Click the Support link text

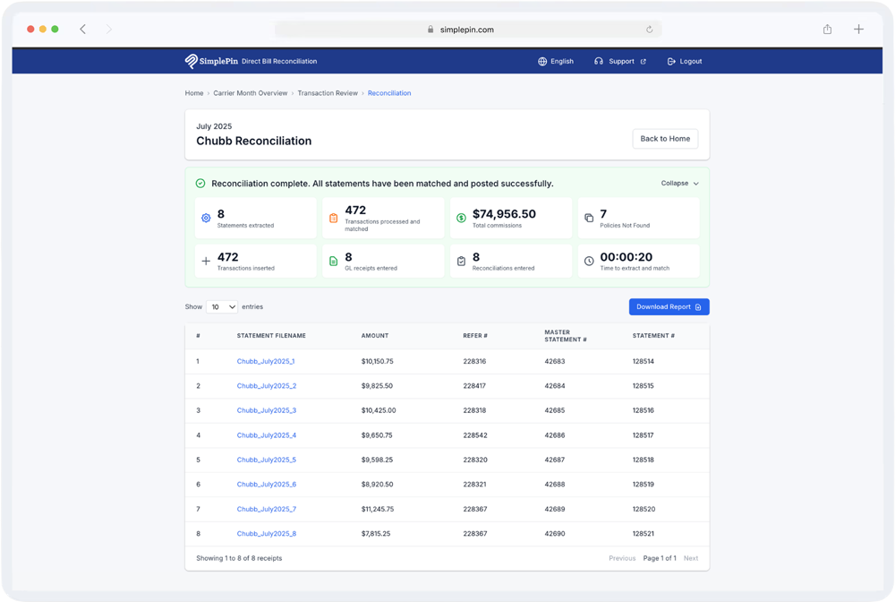point(621,62)
